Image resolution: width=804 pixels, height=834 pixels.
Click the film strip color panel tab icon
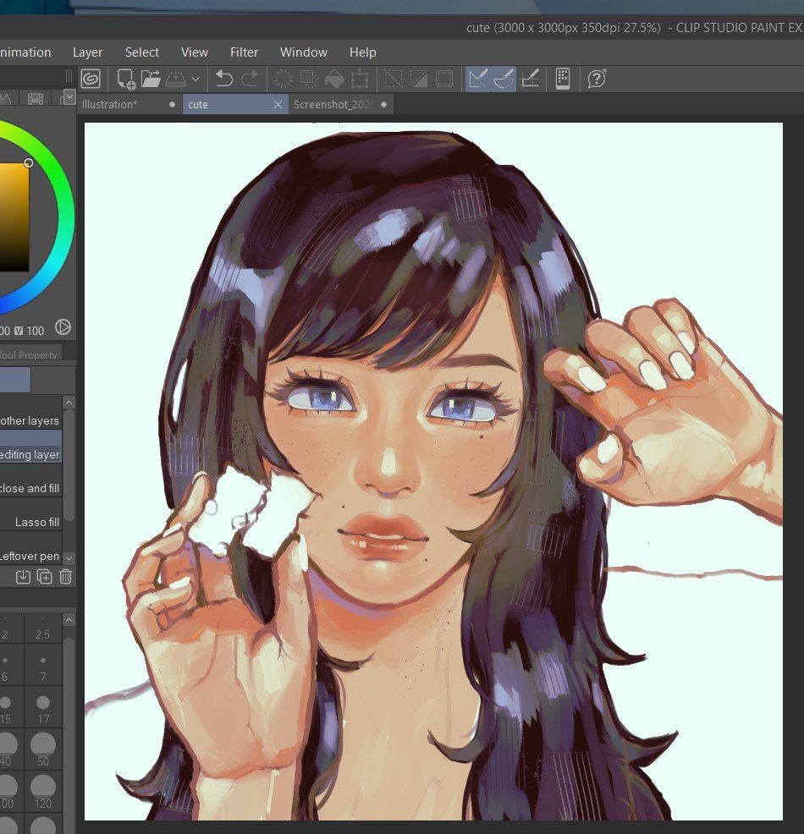tap(36, 98)
